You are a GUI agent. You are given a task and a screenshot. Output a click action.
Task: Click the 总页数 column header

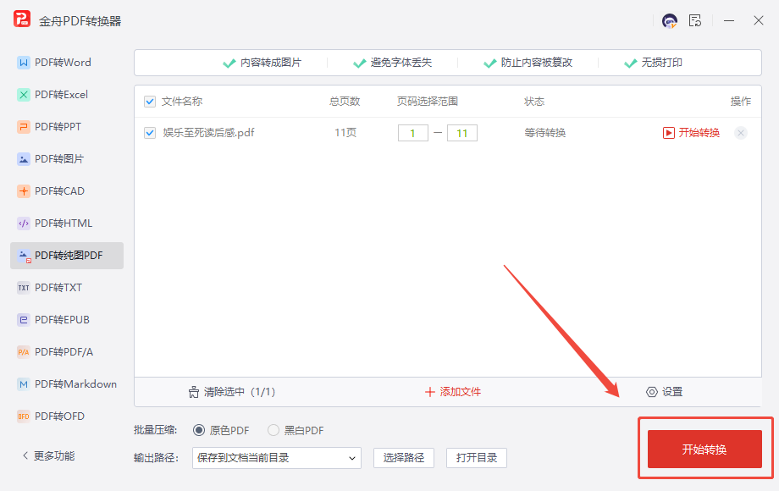click(x=345, y=102)
